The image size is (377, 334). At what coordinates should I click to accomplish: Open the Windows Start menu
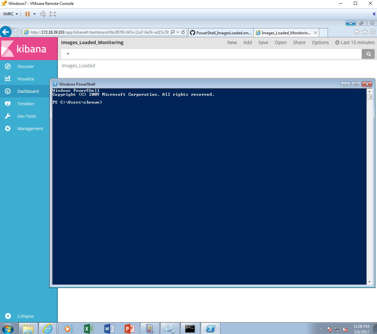[x=8, y=328]
